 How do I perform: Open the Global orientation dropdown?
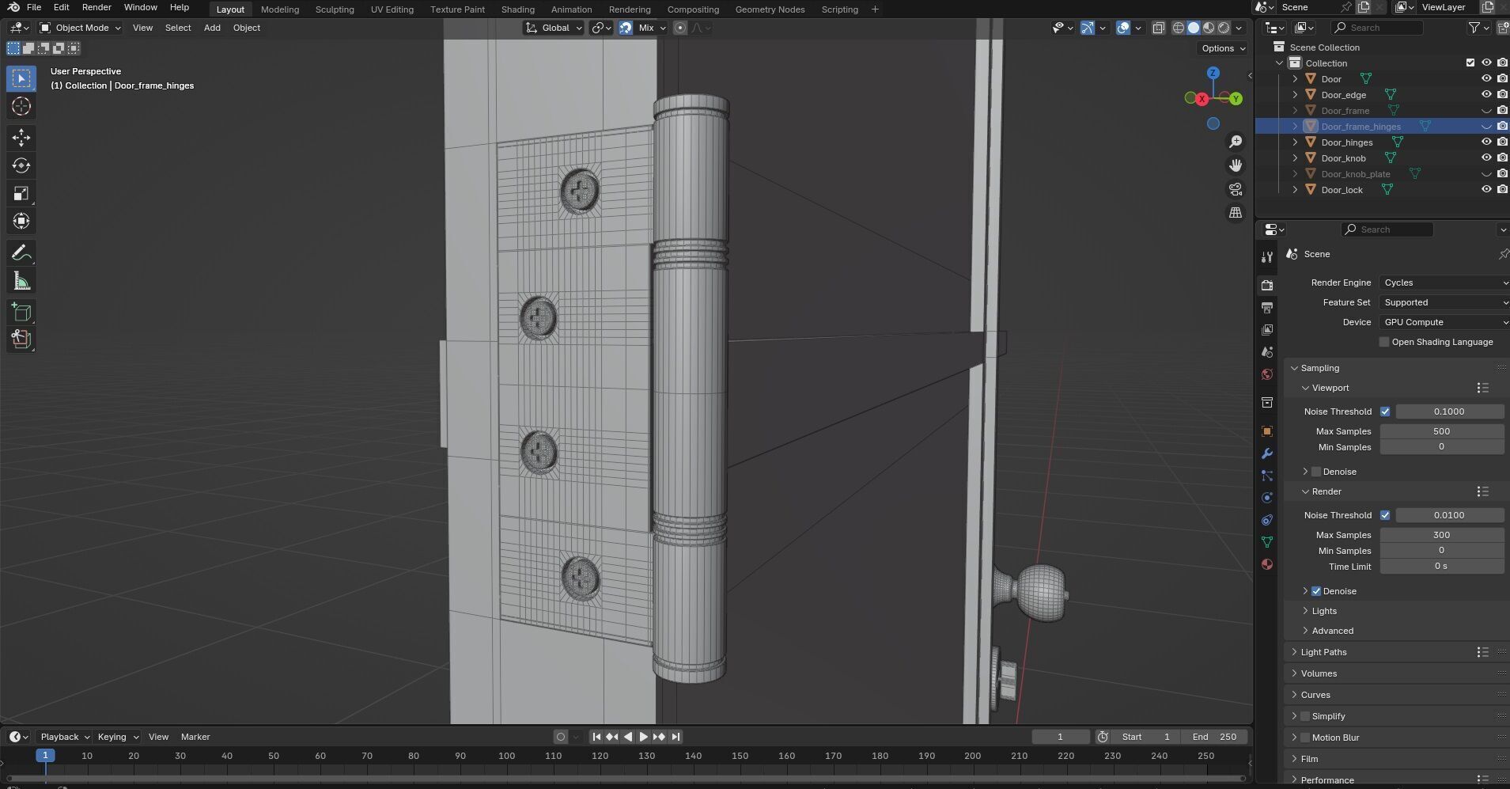coord(554,28)
